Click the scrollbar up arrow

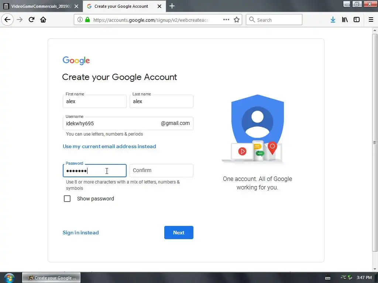(375, 30)
